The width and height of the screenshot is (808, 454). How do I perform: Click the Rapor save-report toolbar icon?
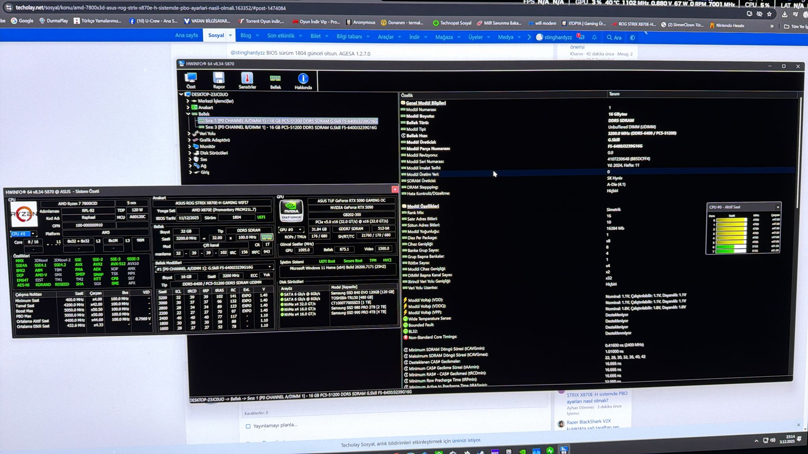pyautogui.click(x=219, y=81)
